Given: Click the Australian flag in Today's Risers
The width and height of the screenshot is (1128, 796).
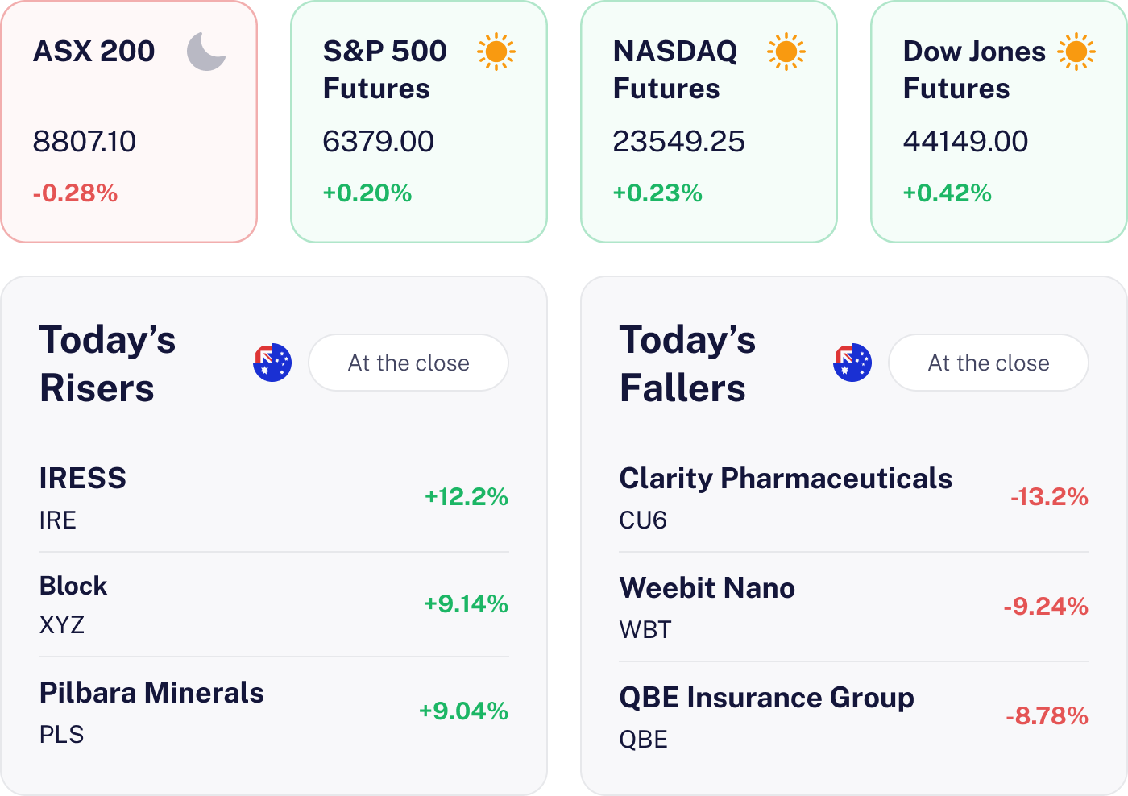Looking at the screenshot, I should coord(272,363).
